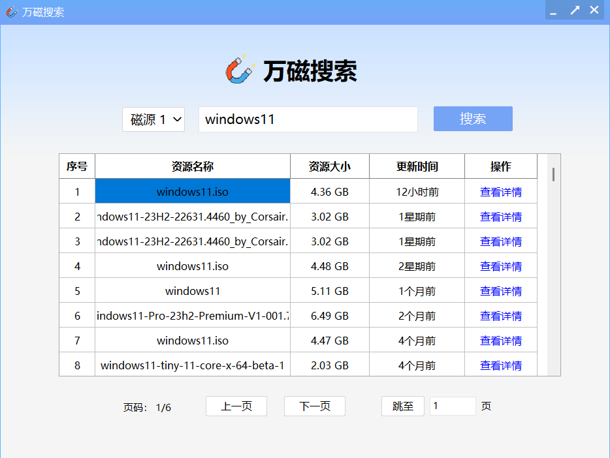
Task: Select the windows11 name in row 5
Action: point(193,290)
